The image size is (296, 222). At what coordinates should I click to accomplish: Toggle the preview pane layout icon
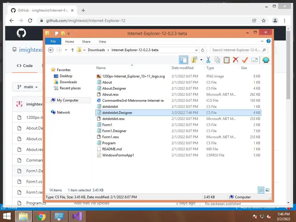coord(184,60)
